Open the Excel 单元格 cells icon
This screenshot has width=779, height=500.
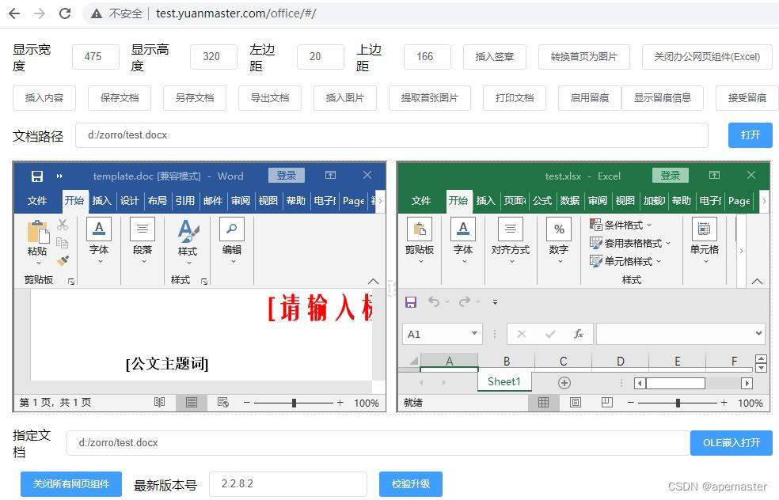coord(705,229)
